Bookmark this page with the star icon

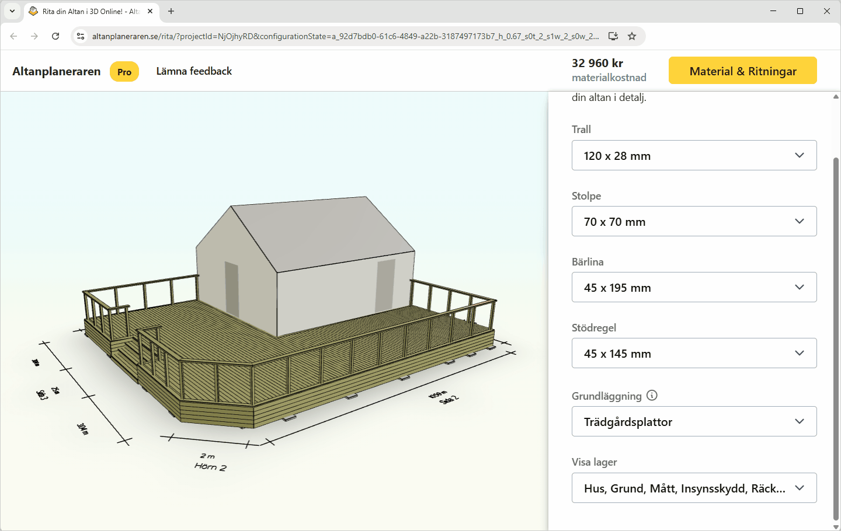click(632, 36)
